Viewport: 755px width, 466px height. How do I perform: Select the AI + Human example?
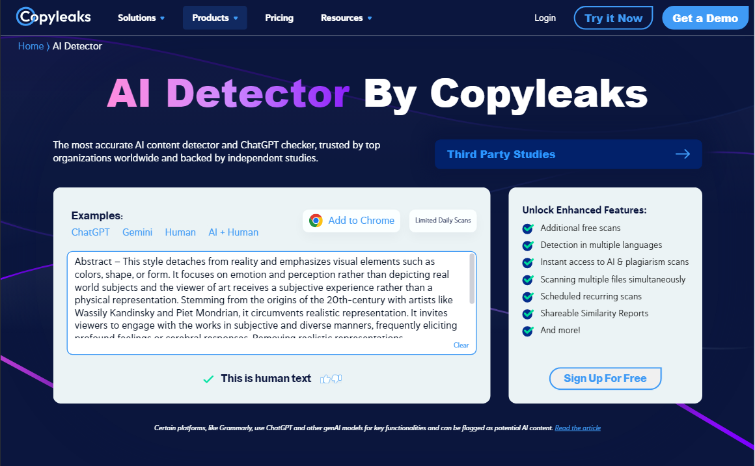234,232
